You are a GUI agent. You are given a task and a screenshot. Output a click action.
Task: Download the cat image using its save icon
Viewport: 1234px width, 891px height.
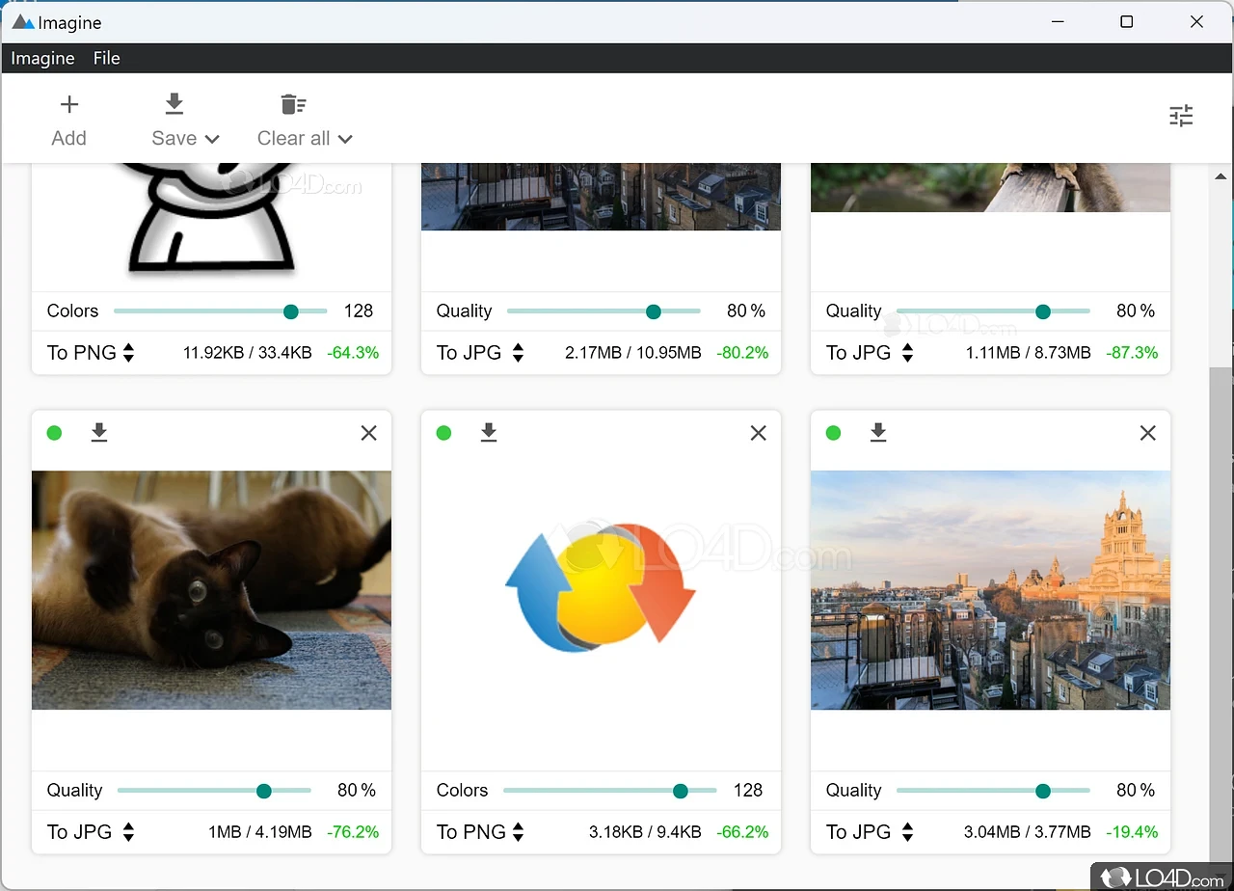pos(99,433)
